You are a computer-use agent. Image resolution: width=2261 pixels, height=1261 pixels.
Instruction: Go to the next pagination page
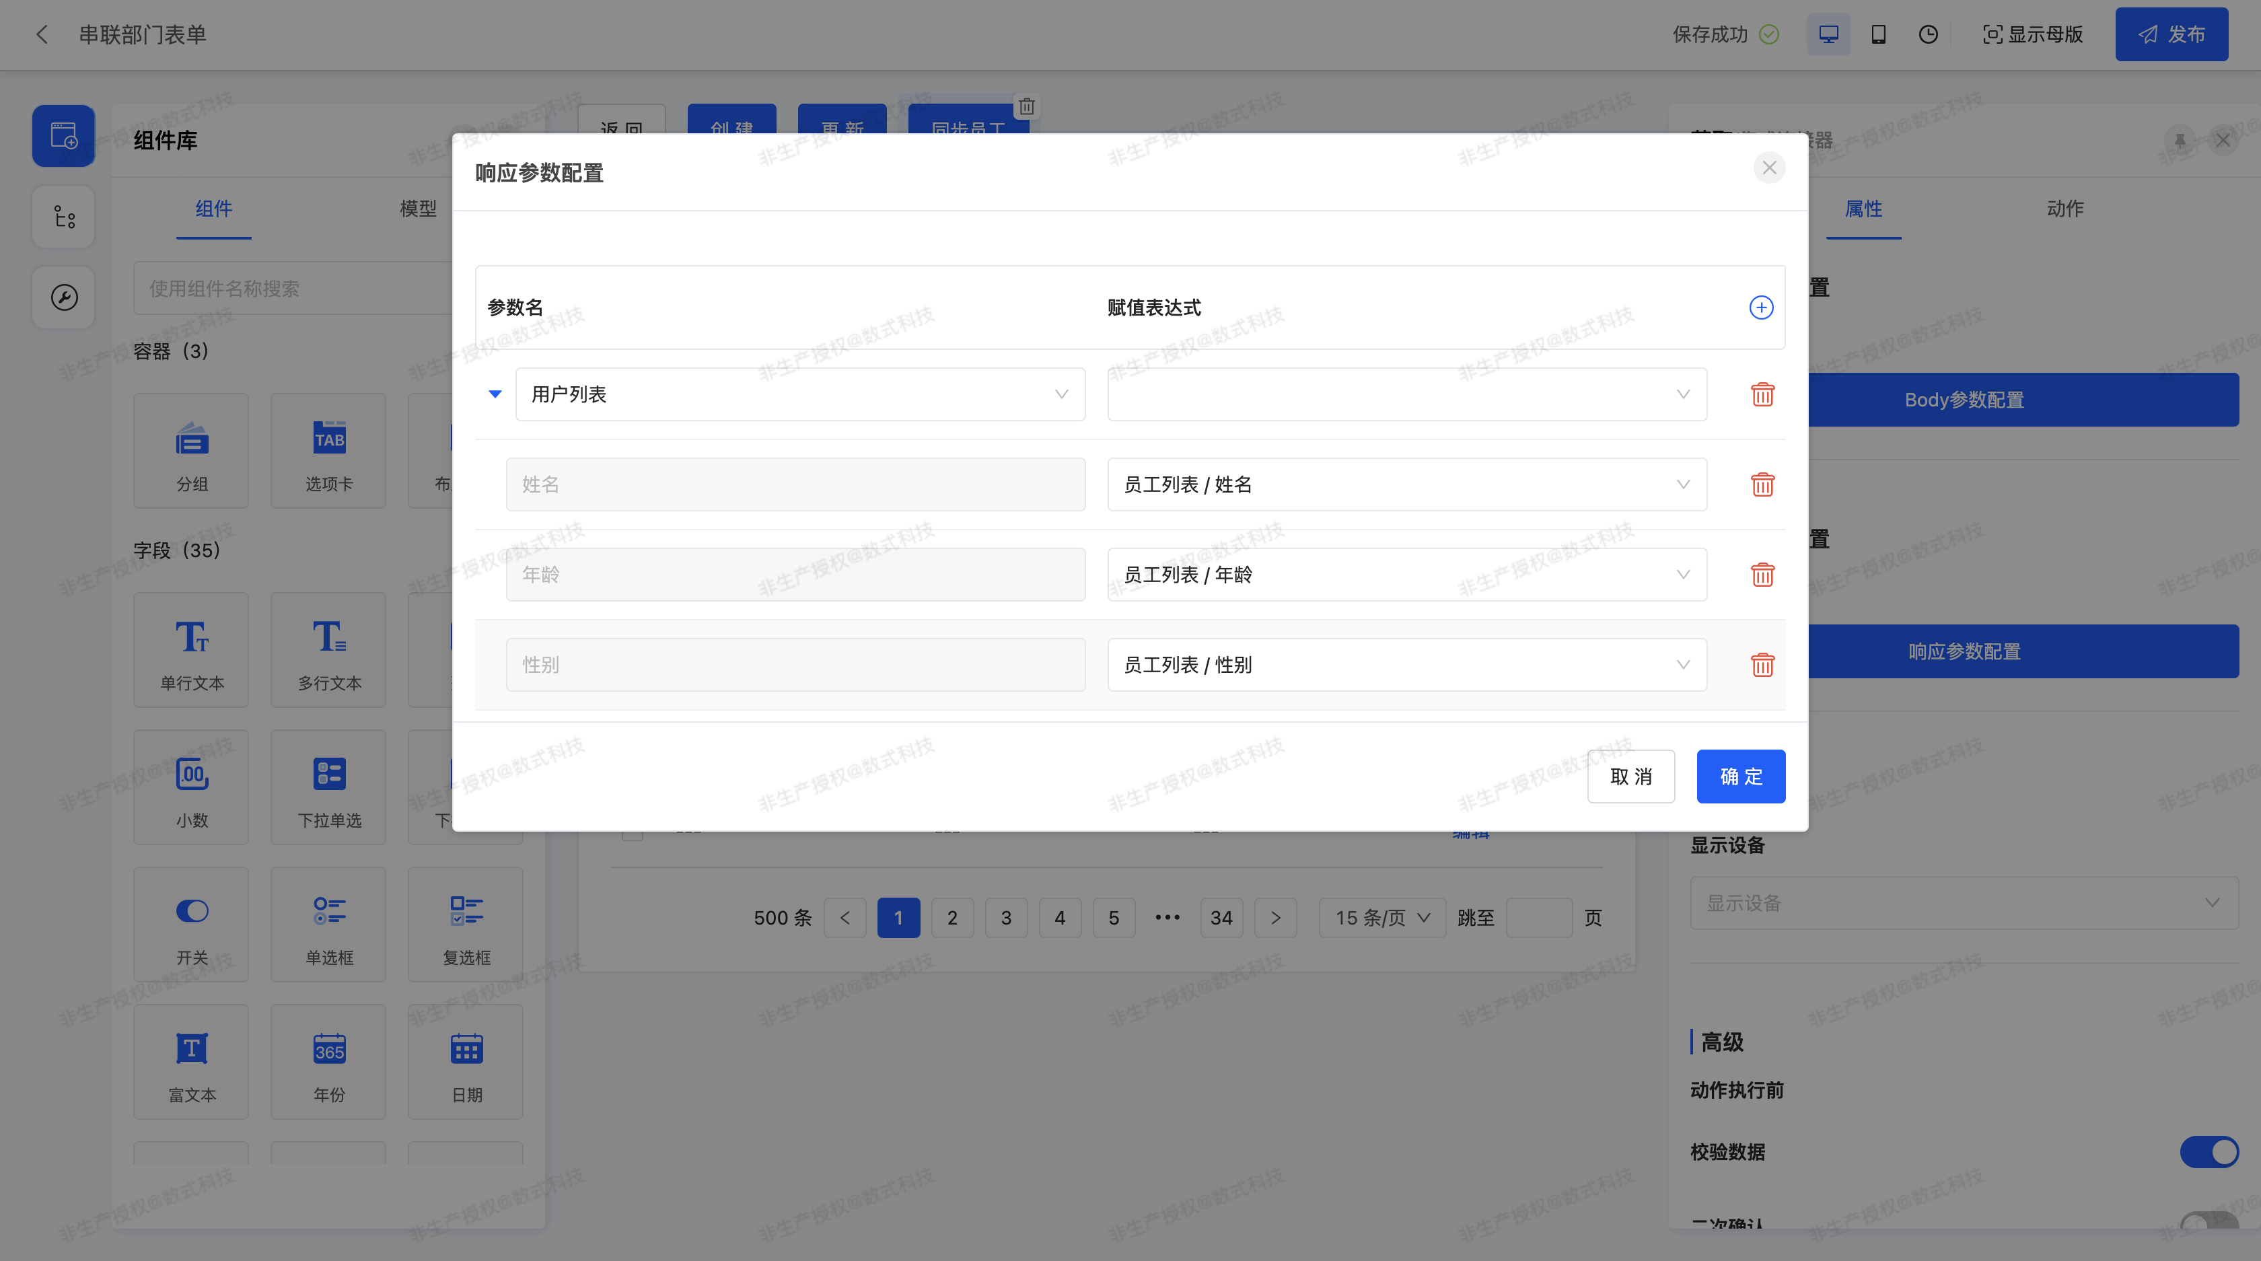point(1275,918)
